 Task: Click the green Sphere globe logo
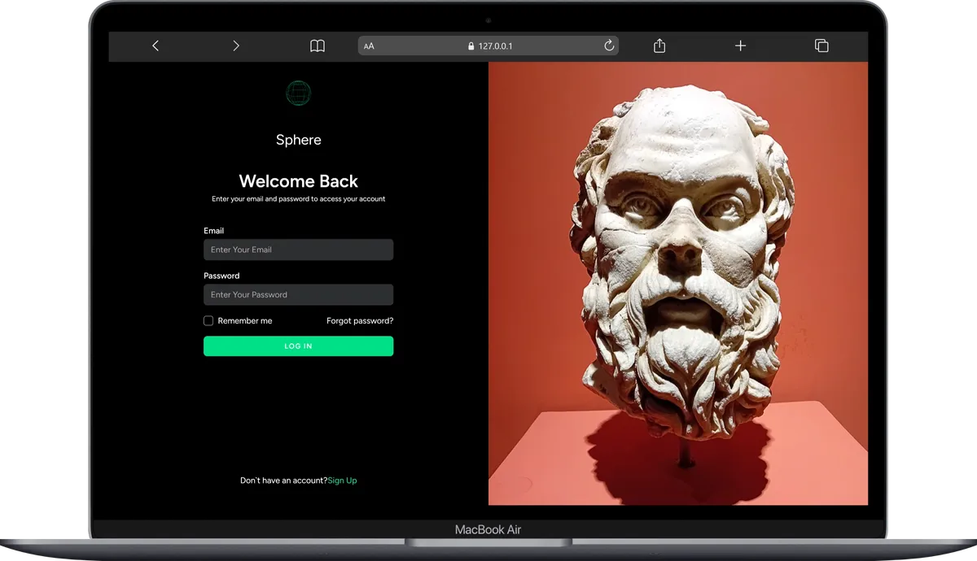tap(298, 93)
